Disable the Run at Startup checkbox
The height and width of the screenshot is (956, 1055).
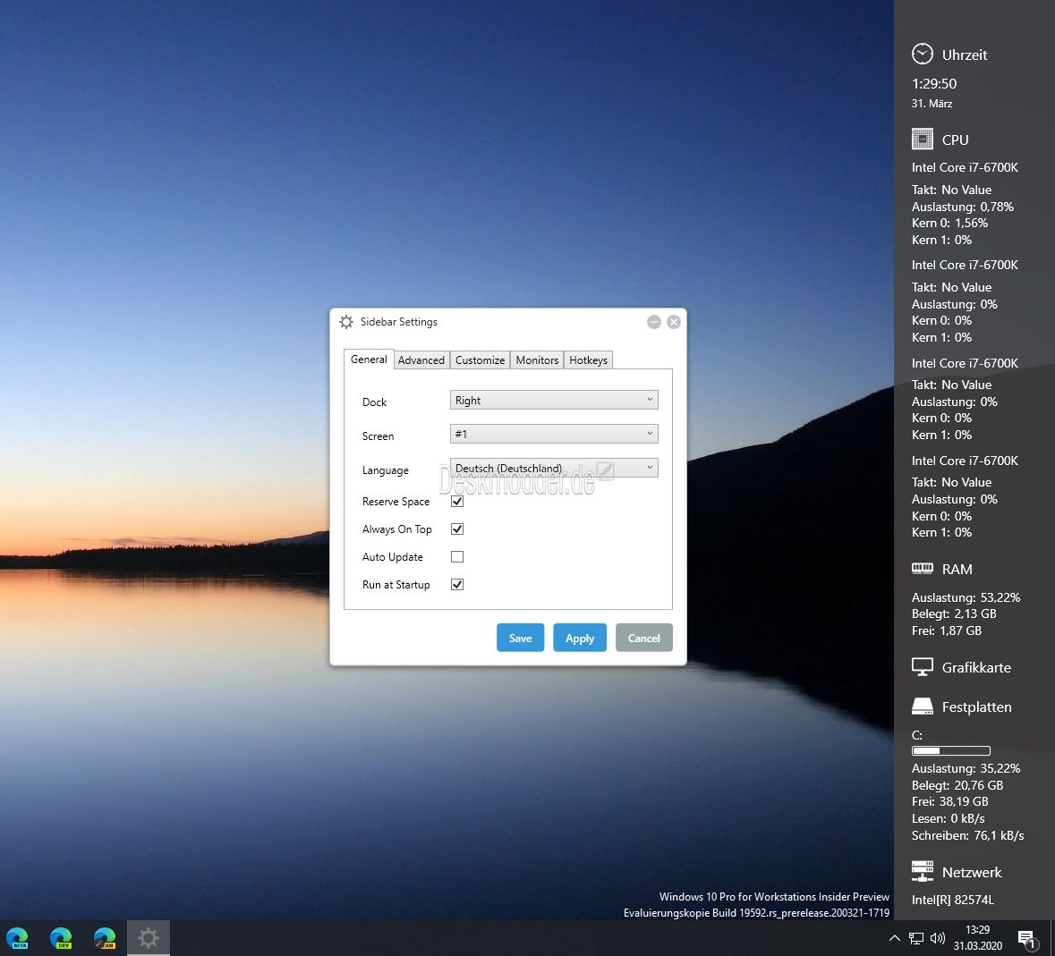[x=457, y=584]
